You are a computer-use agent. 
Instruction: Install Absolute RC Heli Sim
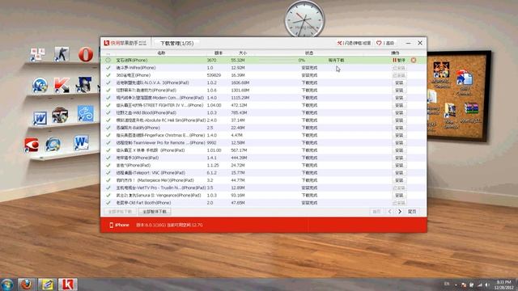pos(399,120)
